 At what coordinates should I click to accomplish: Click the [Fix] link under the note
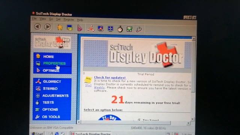[88, 85]
